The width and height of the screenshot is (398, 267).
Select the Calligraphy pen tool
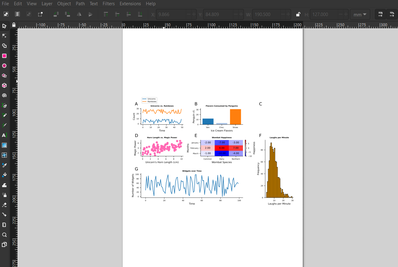(4, 125)
